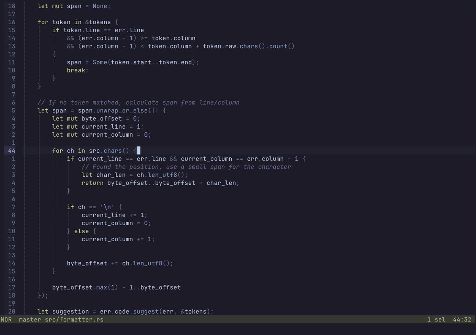
Task: Click the "Found the position" comment
Action: click(186, 167)
